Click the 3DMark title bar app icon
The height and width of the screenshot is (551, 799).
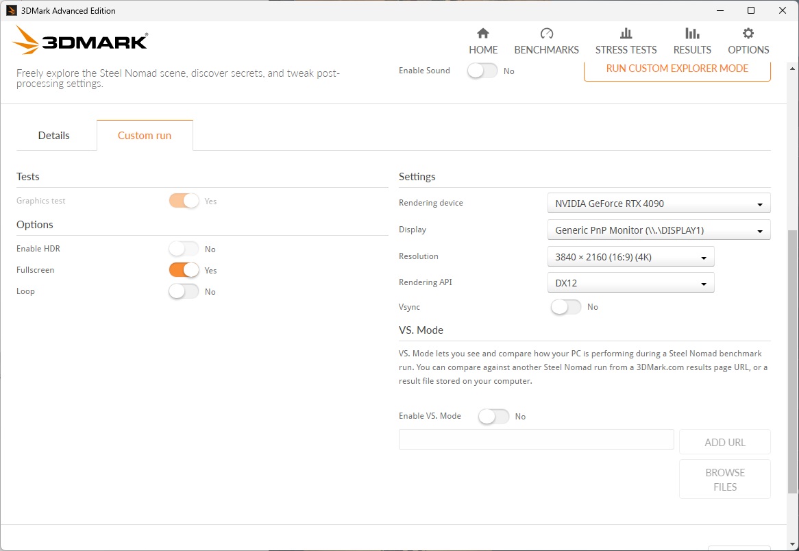11,10
